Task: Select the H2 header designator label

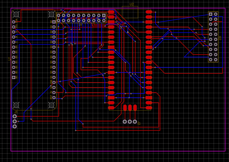Action: (x=220, y=38)
